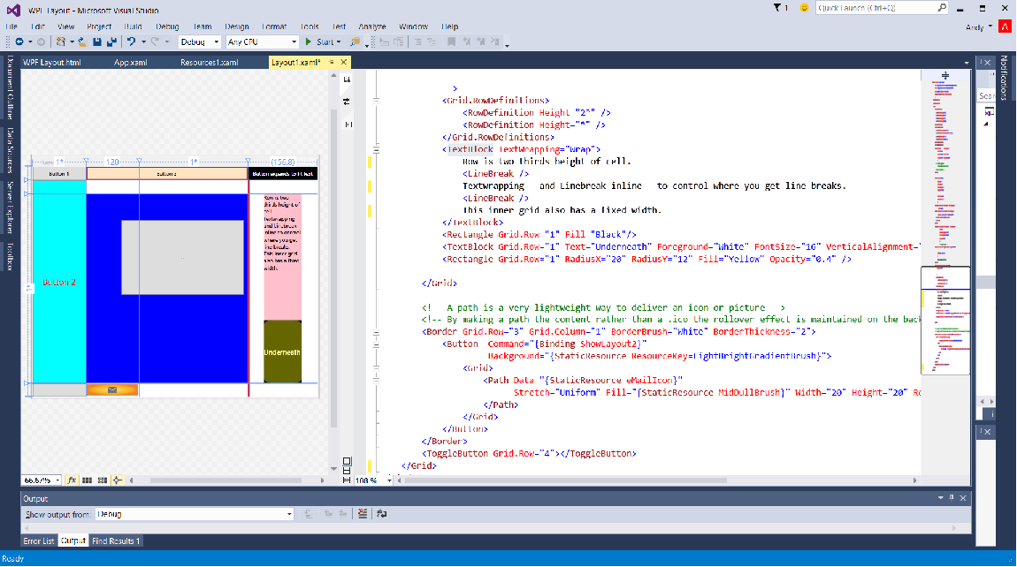Viewport: 1017px width, 567px height.
Task: Clear all text in Output window
Action: coord(363,514)
